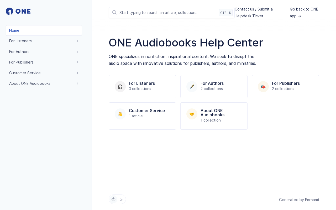The width and height of the screenshot is (336, 210).
Task: Expand the Customer Service sidebar chevron
Action: coord(77,73)
